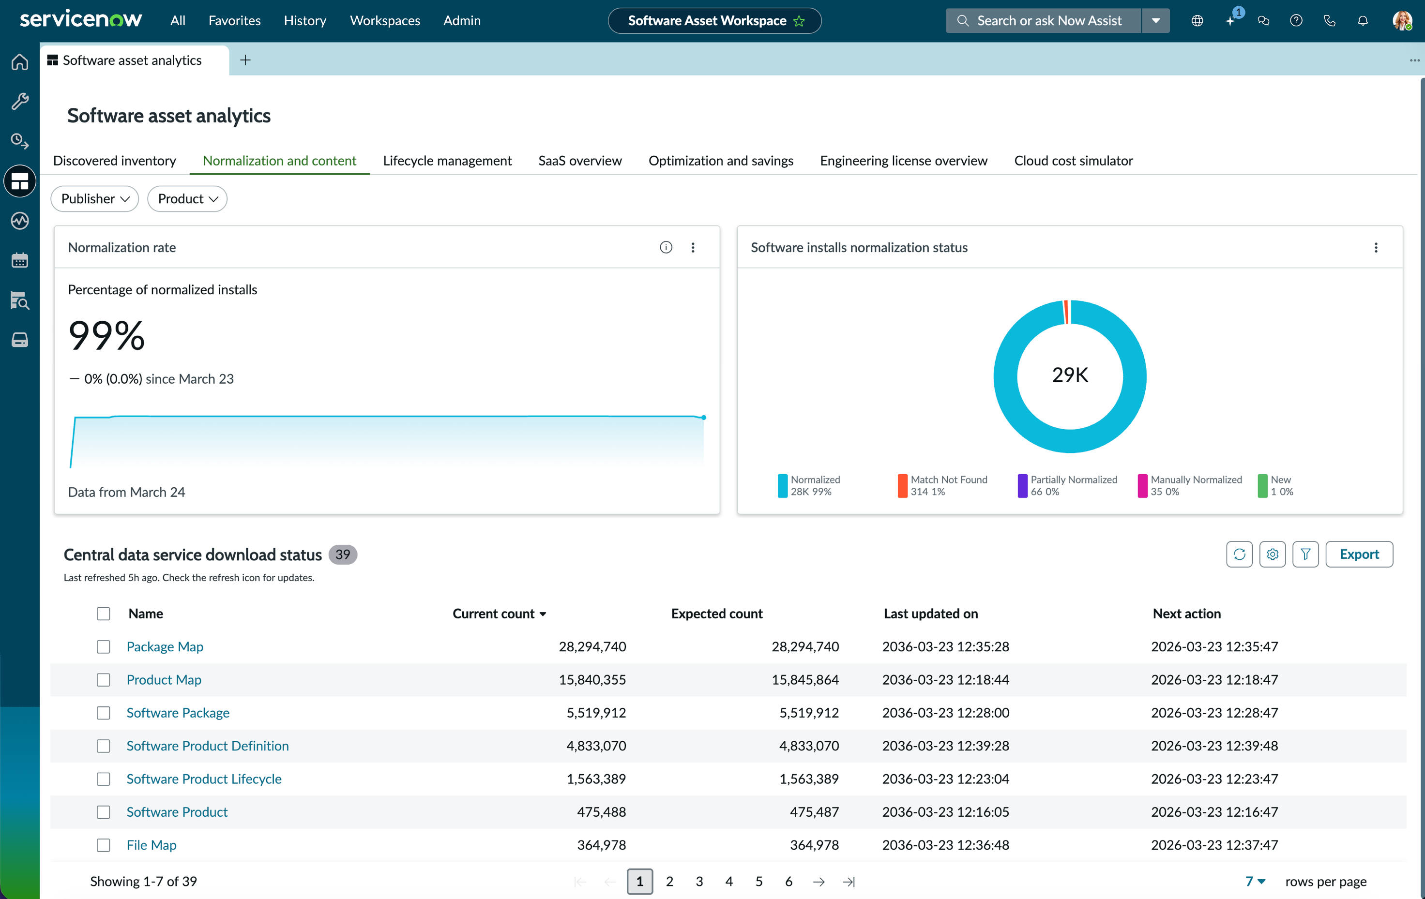
Task: Open the activity pulse sidebar icon
Action: click(19, 221)
